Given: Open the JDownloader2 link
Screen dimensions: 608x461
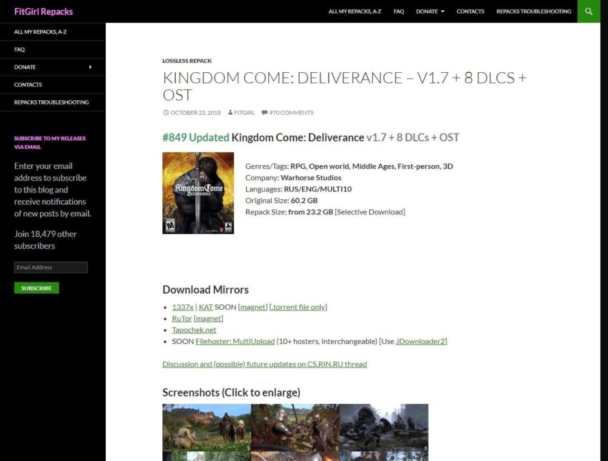Looking at the screenshot, I should tap(420, 341).
